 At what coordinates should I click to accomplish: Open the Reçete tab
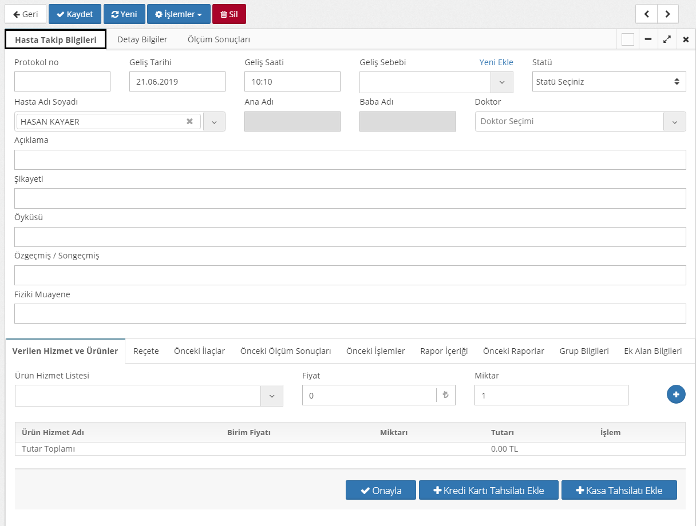pyautogui.click(x=146, y=351)
